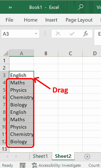Open the Name Box dropdown arrow

[x=36, y=34]
